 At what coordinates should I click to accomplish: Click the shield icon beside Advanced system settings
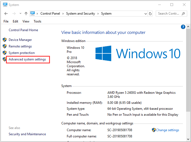click(4, 59)
